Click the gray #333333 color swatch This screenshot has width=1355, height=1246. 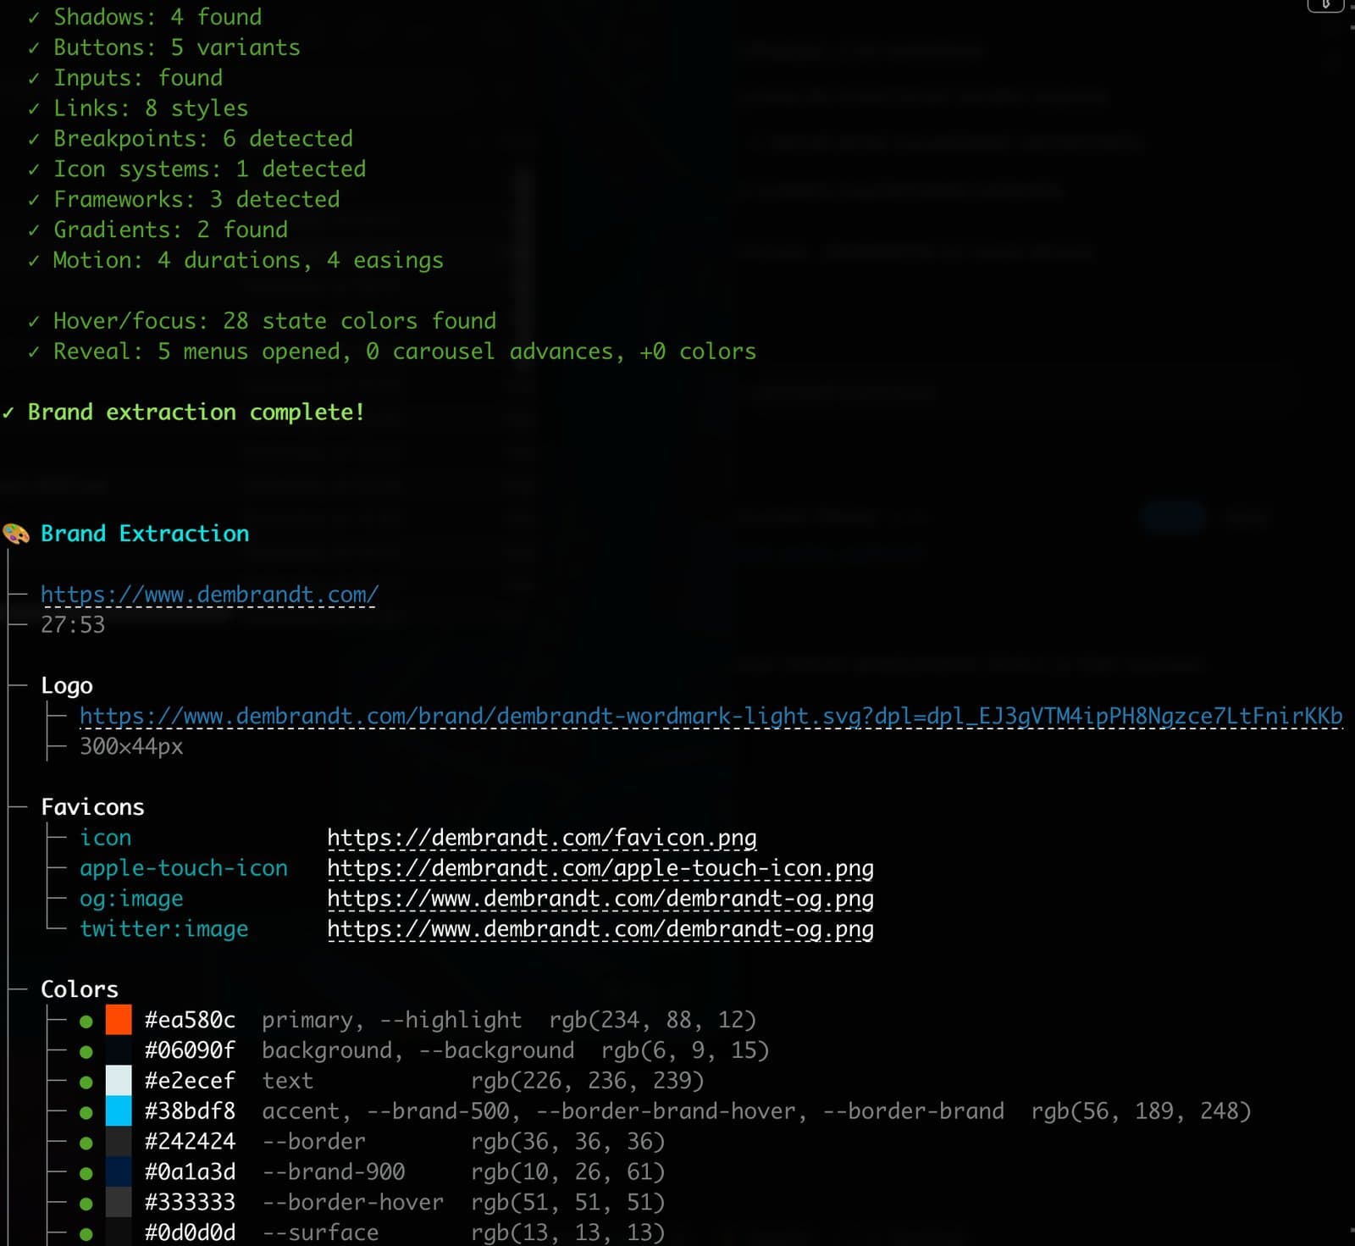[119, 1202]
